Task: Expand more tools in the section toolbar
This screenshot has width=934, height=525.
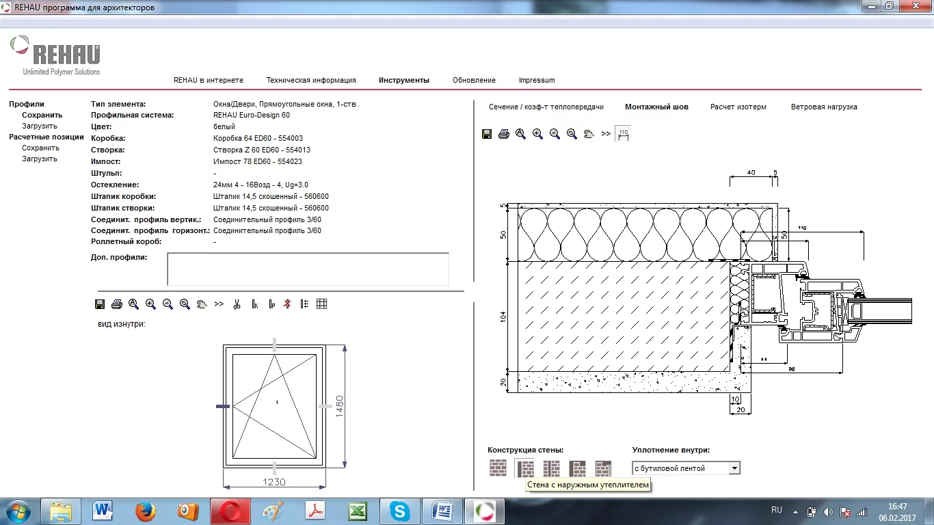Action: (606, 134)
